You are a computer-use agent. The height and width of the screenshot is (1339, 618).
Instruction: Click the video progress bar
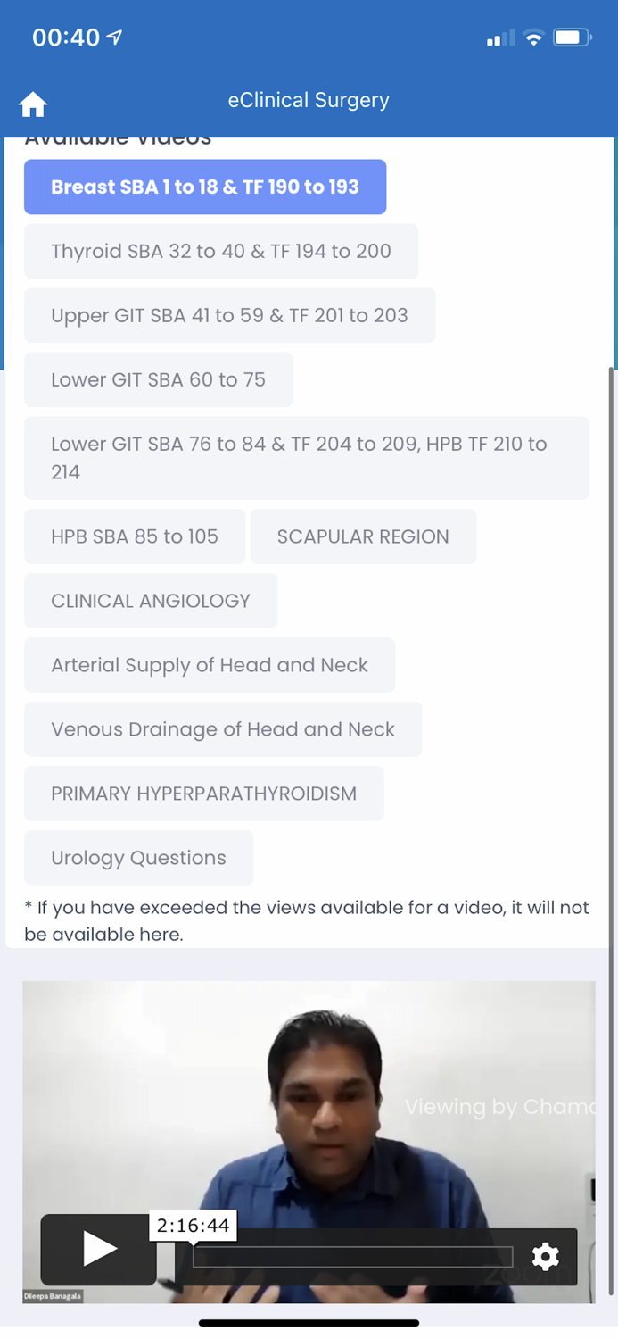point(351,1256)
